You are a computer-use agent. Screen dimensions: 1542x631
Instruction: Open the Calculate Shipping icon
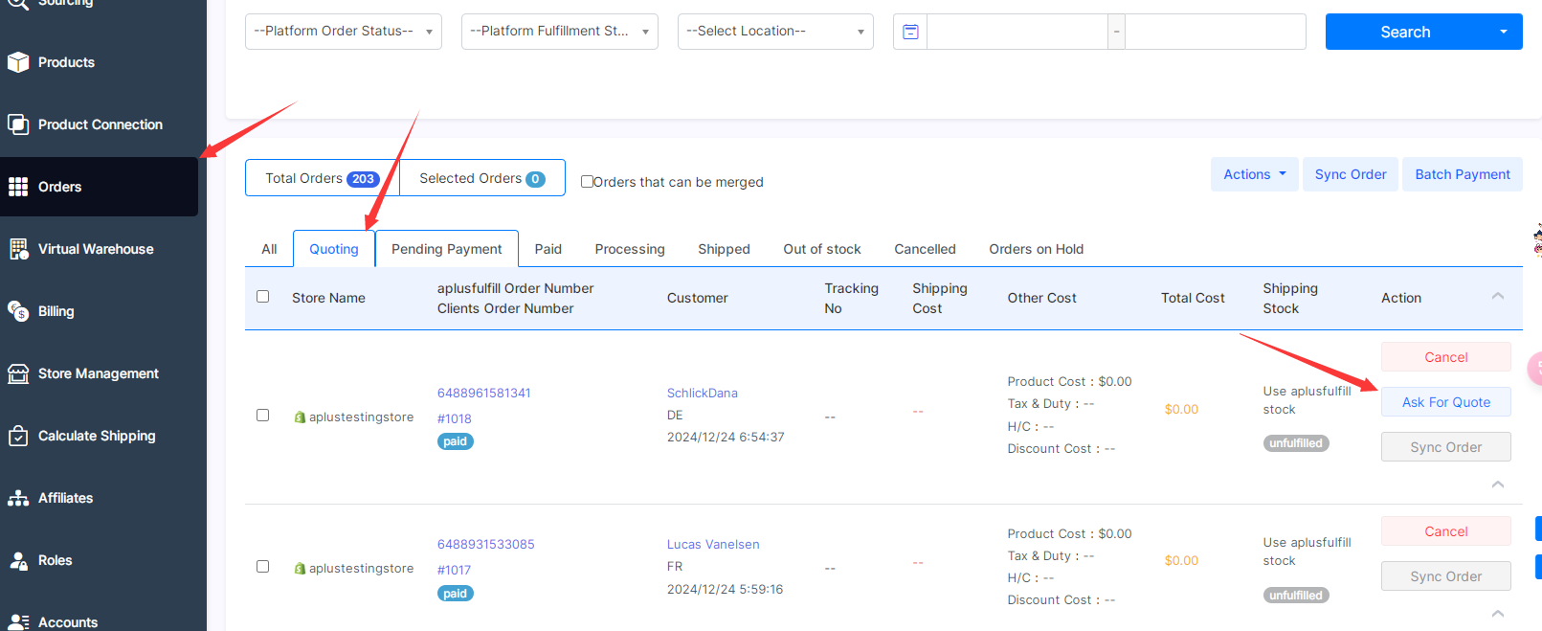[x=18, y=436]
